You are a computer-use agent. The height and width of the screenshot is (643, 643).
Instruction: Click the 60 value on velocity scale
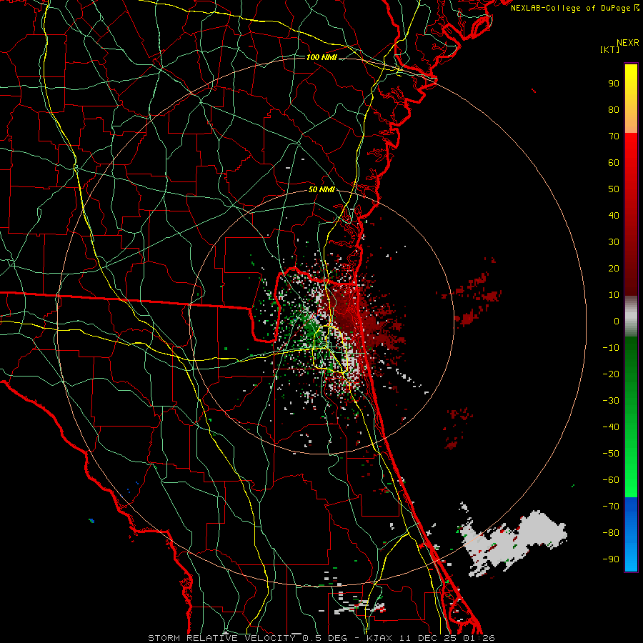click(x=614, y=162)
